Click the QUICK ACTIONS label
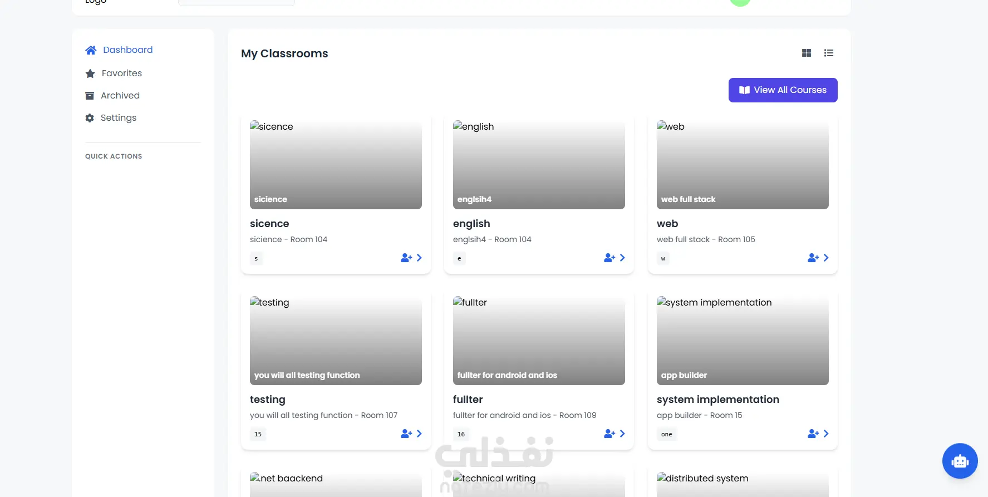Image resolution: width=988 pixels, height=497 pixels. 114,156
